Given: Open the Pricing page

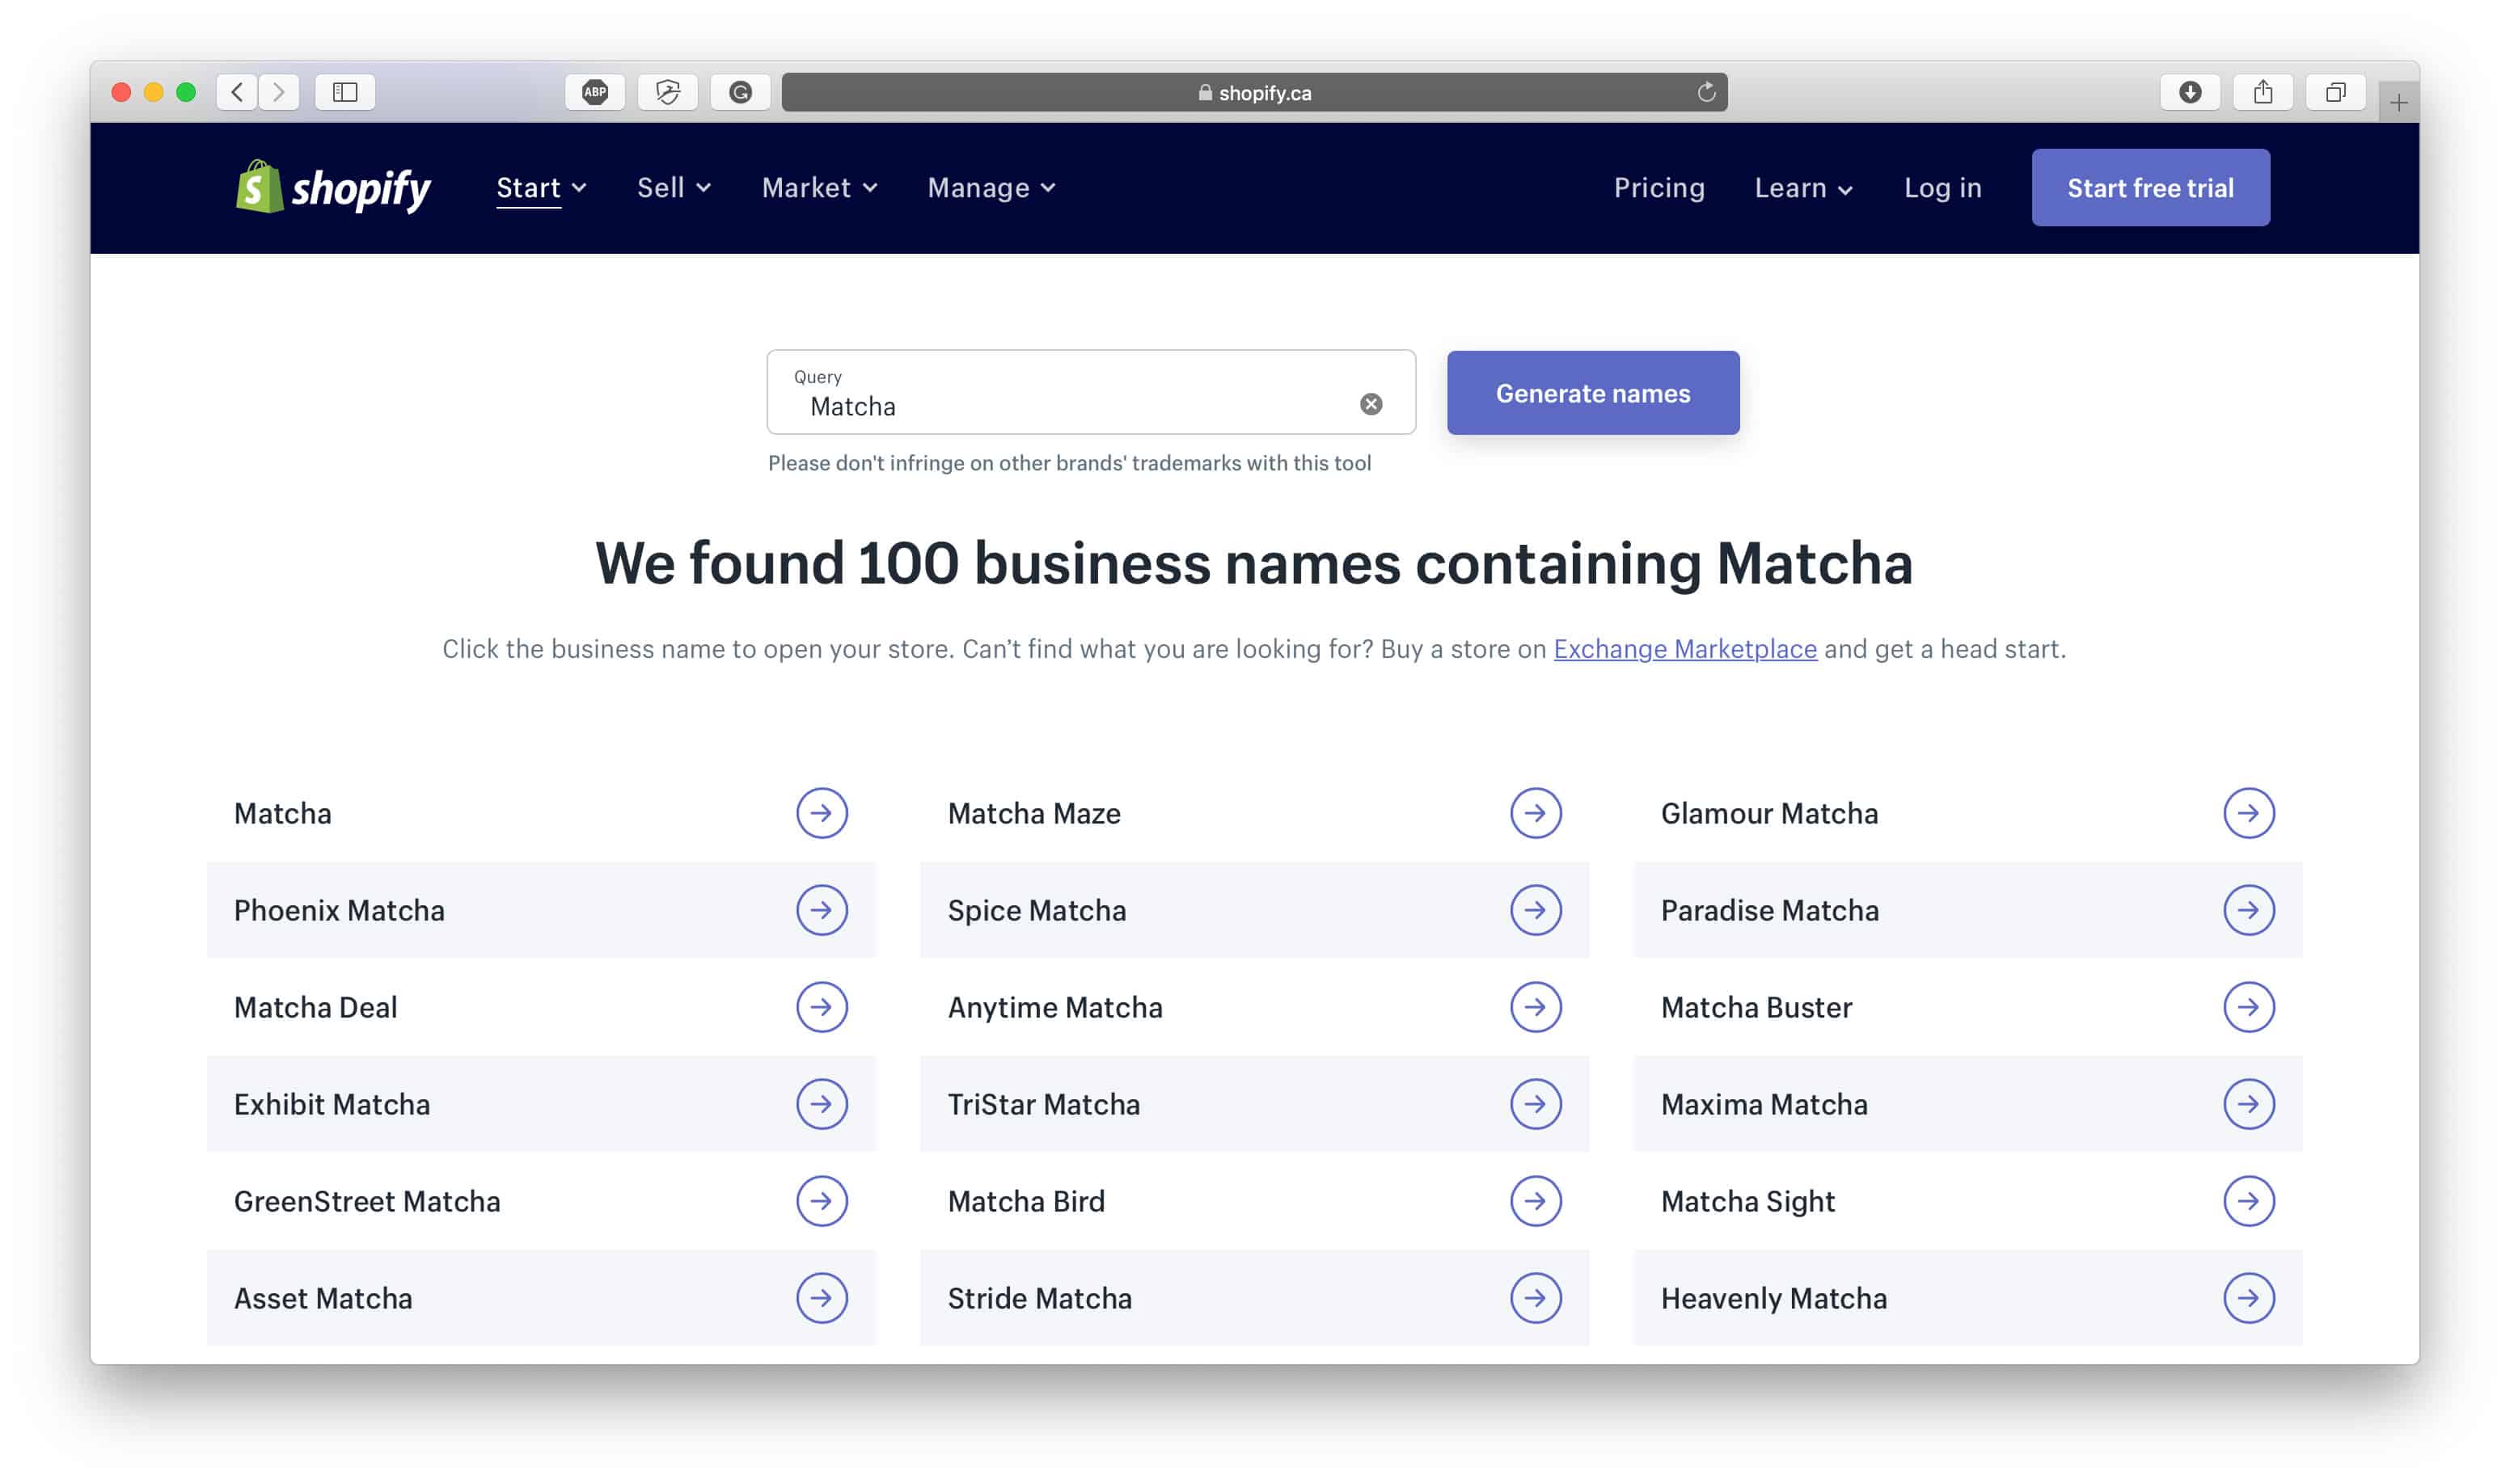Looking at the screenshot, I should (1659, 188).
